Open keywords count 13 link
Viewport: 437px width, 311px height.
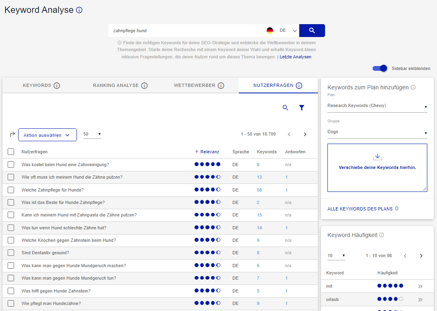259,177
